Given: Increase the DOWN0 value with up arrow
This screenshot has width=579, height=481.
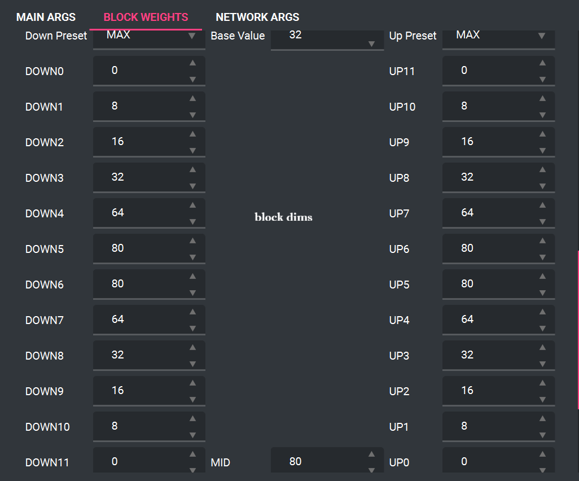Looking at the screenshot, I should coord(192,63).
